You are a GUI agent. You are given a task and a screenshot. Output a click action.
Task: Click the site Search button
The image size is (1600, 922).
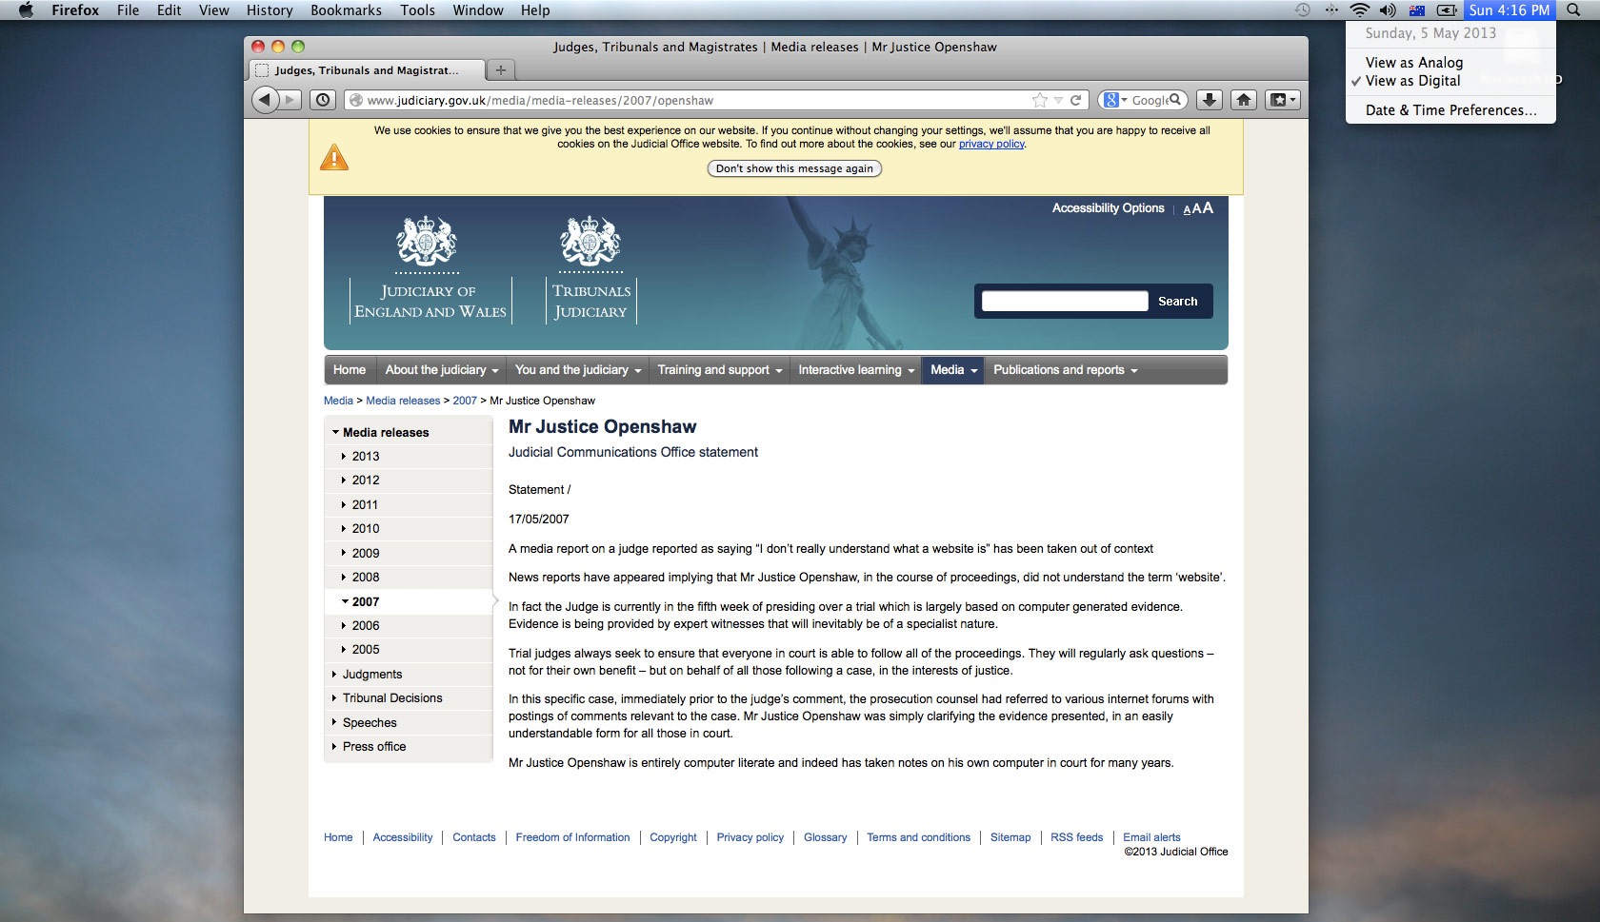click(x=1177, y=302)
